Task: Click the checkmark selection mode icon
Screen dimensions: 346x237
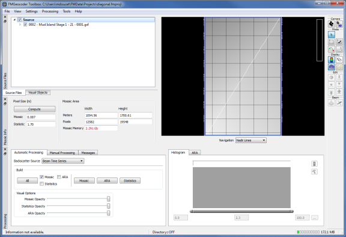Action: (x=339, y=42)
